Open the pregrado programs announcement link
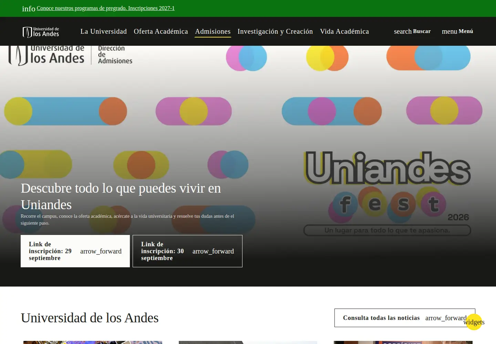 click(x=105, y=8)
